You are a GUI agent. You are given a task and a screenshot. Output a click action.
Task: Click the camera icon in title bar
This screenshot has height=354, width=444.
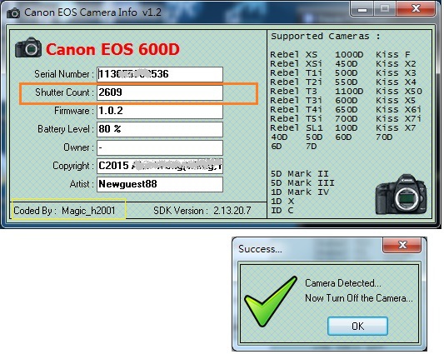[13, 13]
